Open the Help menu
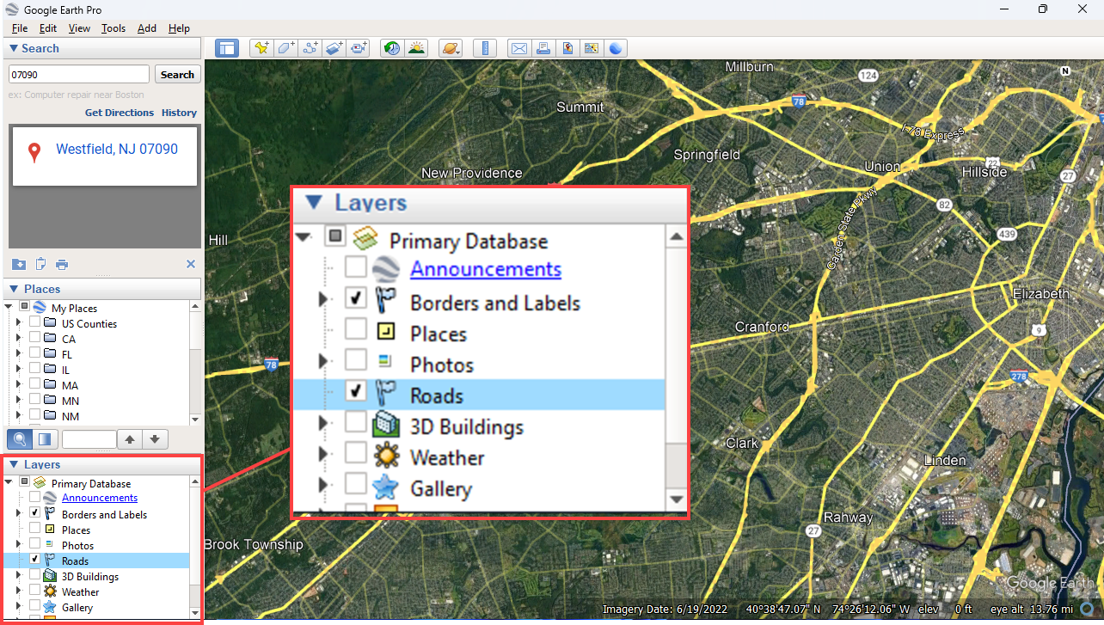This screenshot has height=625, width=1104. (179, 28)
